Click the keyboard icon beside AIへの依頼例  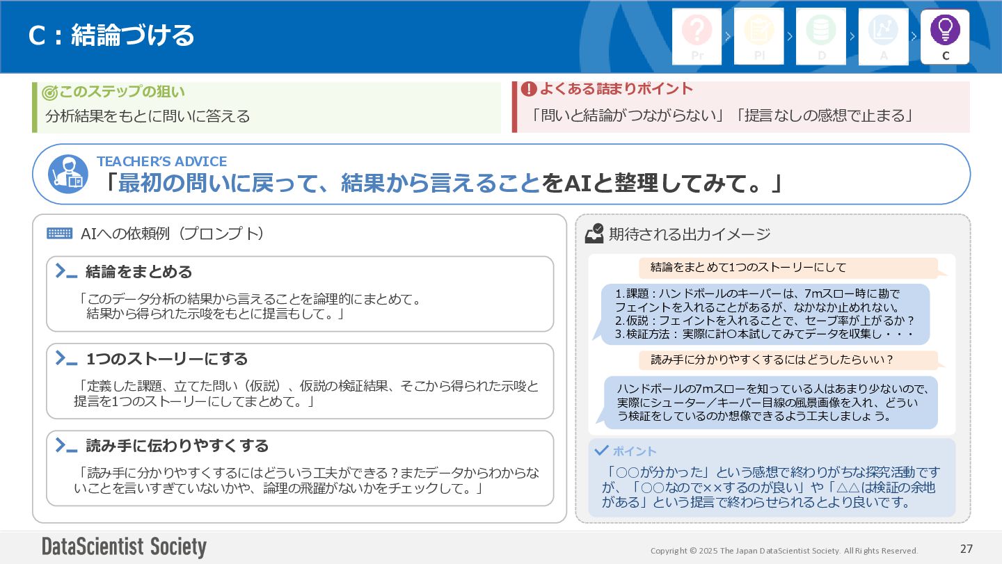tap(60, 234)
